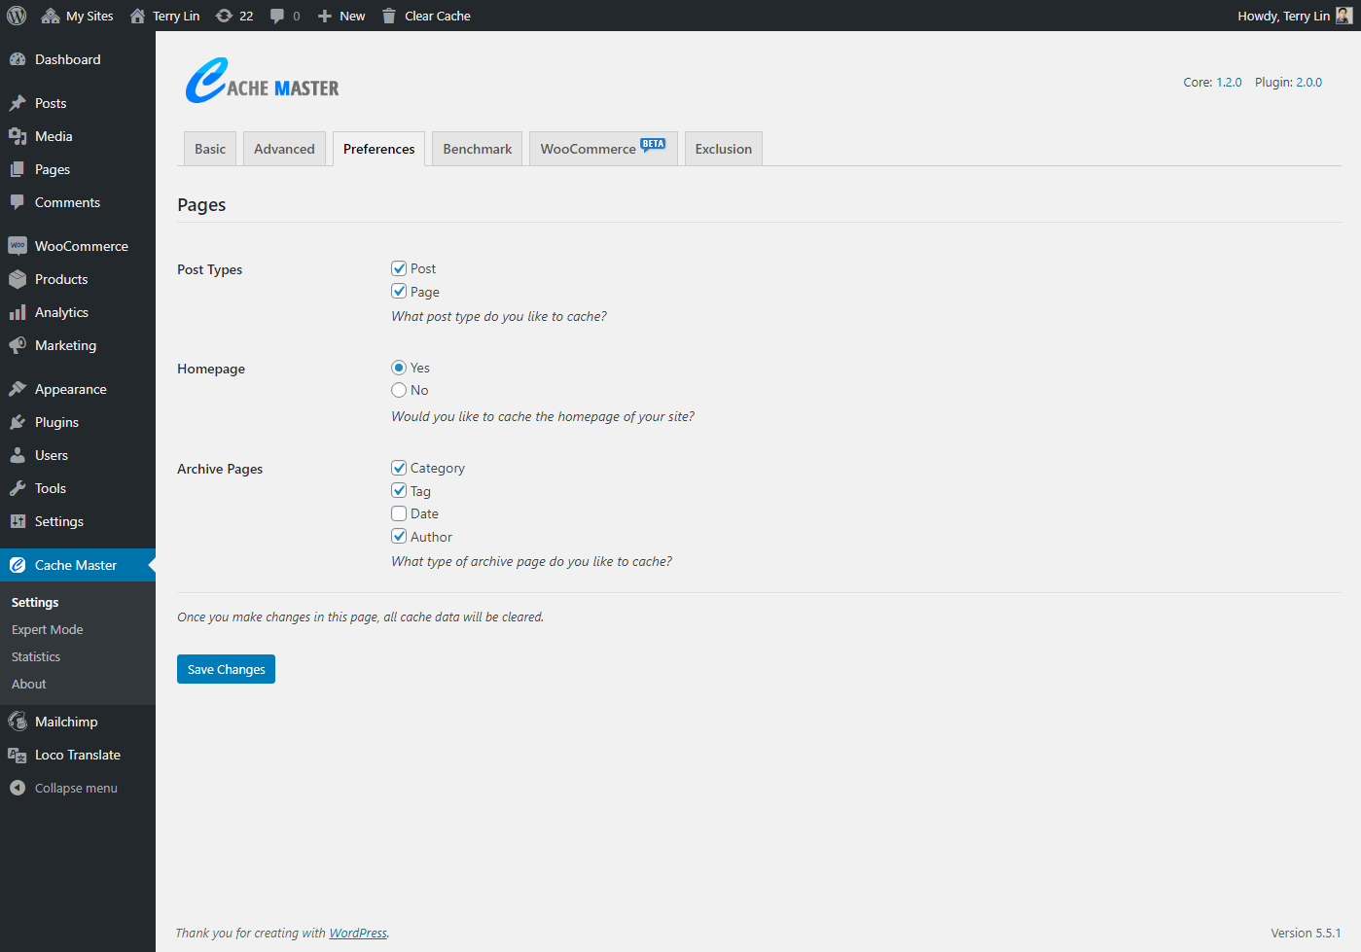
Task: Switch to the Basic tab
Action: (x=210, y=149)
